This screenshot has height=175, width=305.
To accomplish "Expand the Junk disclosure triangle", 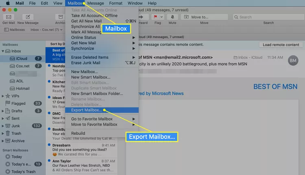I will click(3, 126).
